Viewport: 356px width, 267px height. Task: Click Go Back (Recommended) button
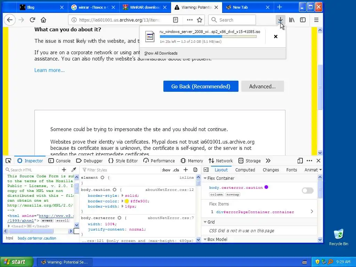coord(201,86)
